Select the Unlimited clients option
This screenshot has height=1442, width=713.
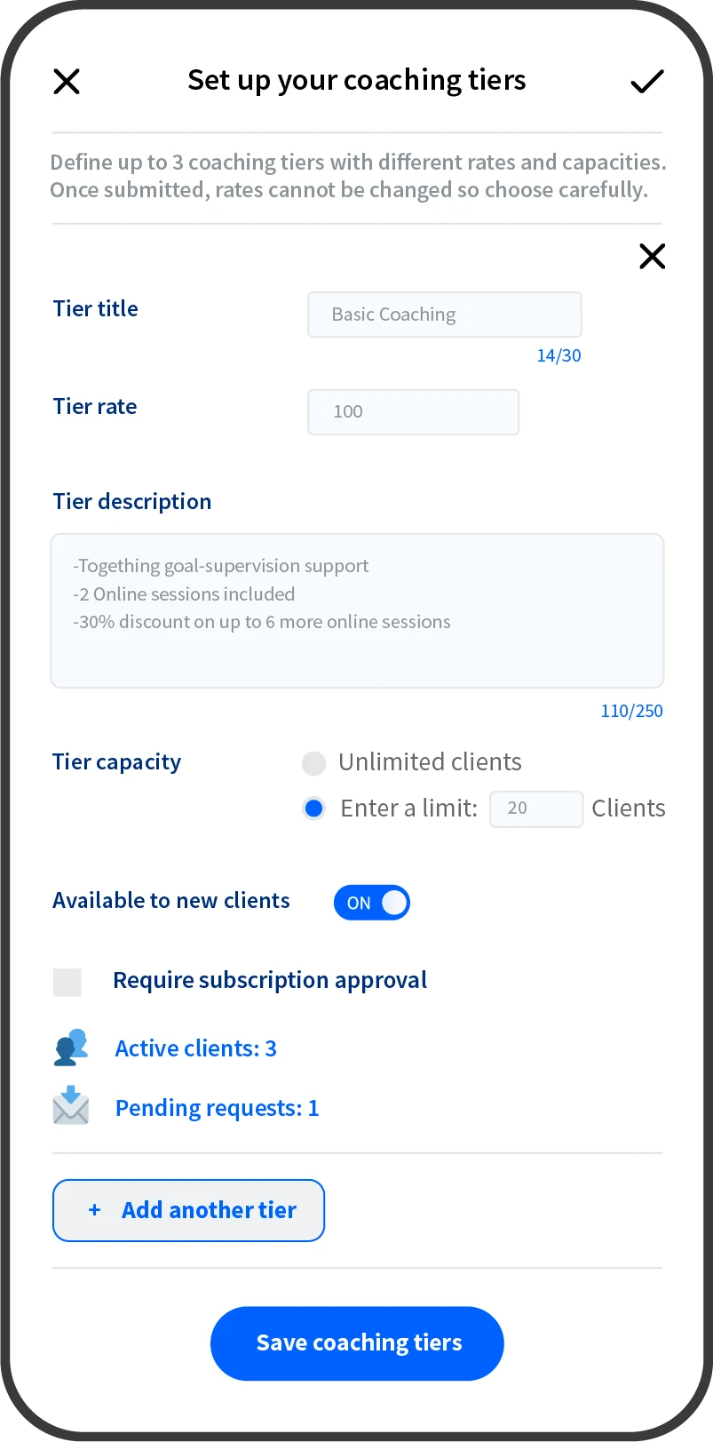click(x=313, y=763)
